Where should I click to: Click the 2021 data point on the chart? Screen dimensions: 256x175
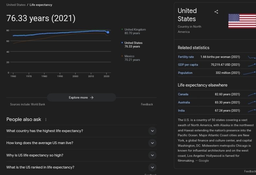pyautogui.click(x=108, y=32)
